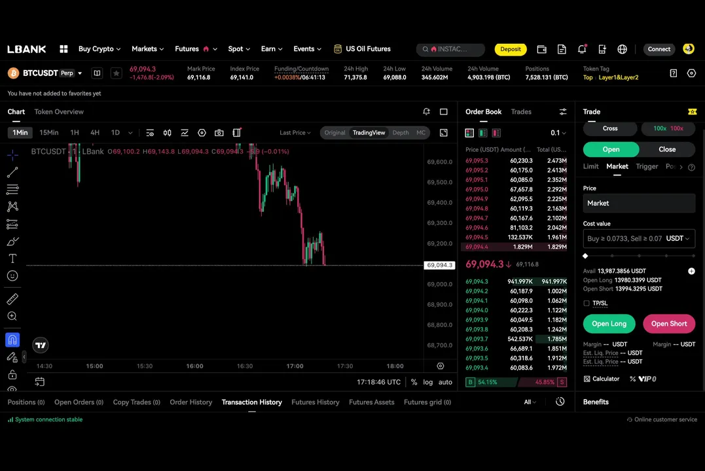Toggle percent scale on chart

(414, 382)
